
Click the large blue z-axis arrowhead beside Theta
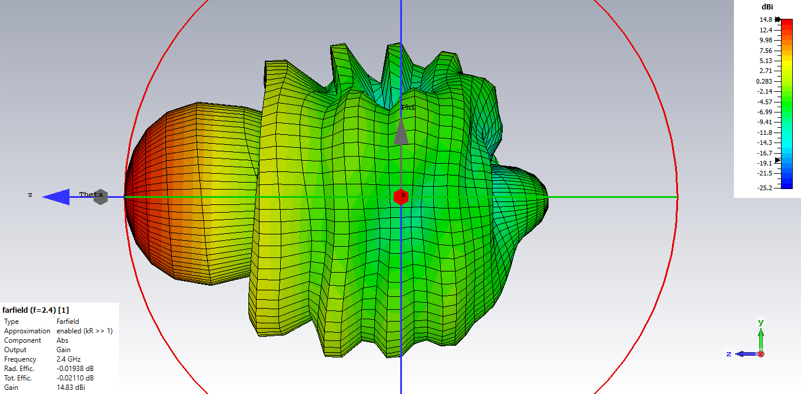pyautogui.click(x=57, y=197)
